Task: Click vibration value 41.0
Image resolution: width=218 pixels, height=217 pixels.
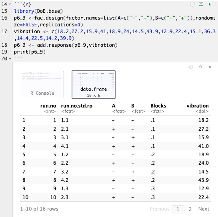Action: pos(204,146)
